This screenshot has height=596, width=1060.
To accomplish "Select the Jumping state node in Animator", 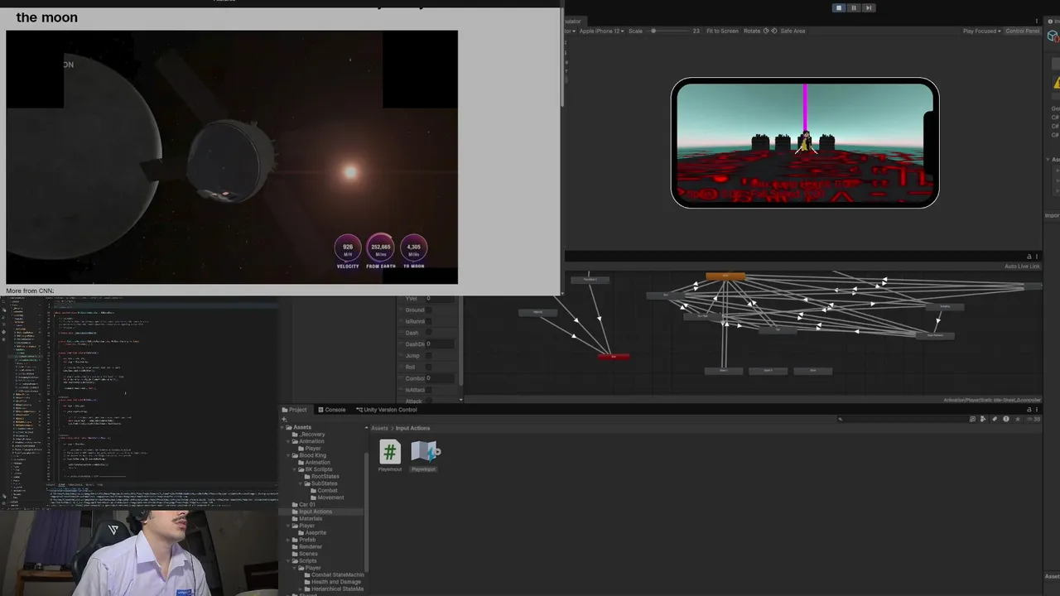I will (945, 306).
